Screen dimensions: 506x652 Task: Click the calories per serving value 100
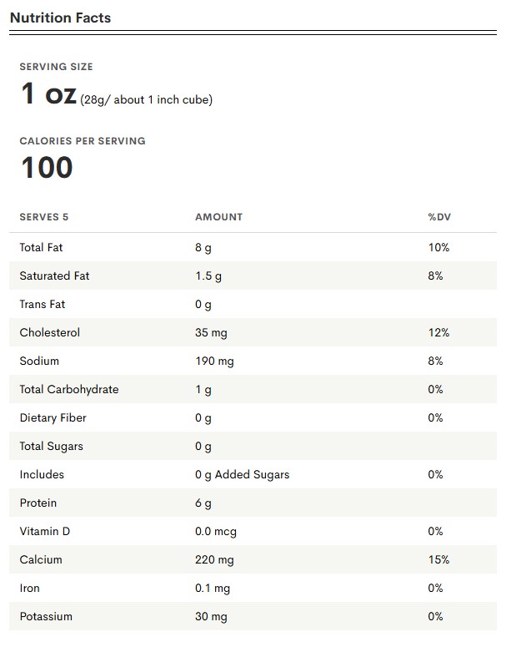(x=47, y=168)
